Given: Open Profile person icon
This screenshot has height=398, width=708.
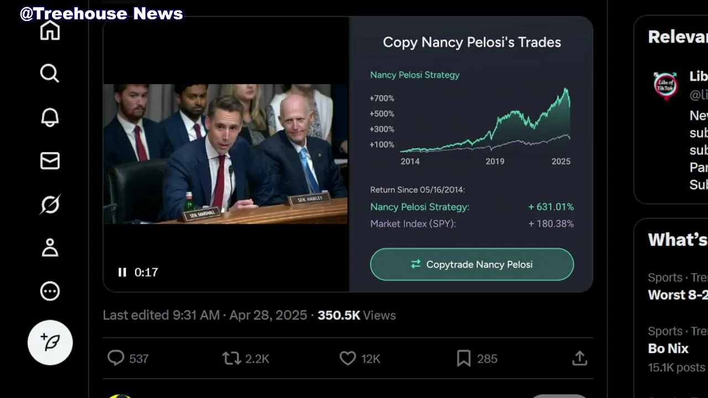Looking at the screenshot, I should tap(50, 248).
